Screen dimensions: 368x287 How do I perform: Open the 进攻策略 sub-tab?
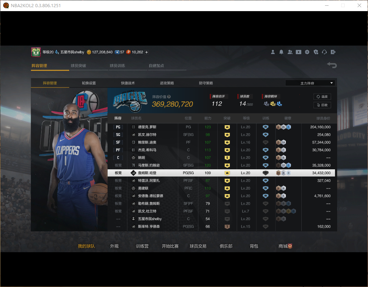(x=167, y=83)
